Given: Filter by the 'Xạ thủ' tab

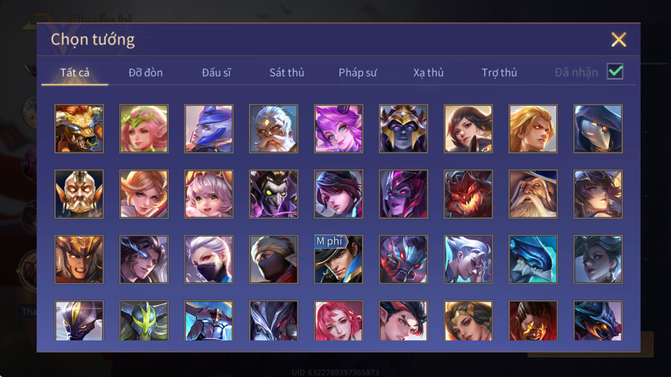Looking at the screenshot, I should pyautogui.click(x=428, y=72).
